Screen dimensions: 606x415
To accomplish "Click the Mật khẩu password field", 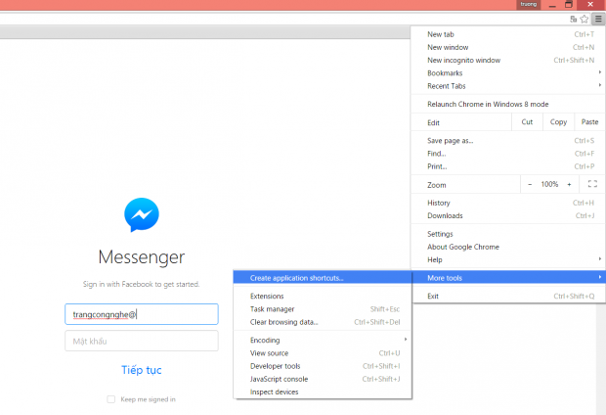I will pyautogui.click(x=142, y=341).
